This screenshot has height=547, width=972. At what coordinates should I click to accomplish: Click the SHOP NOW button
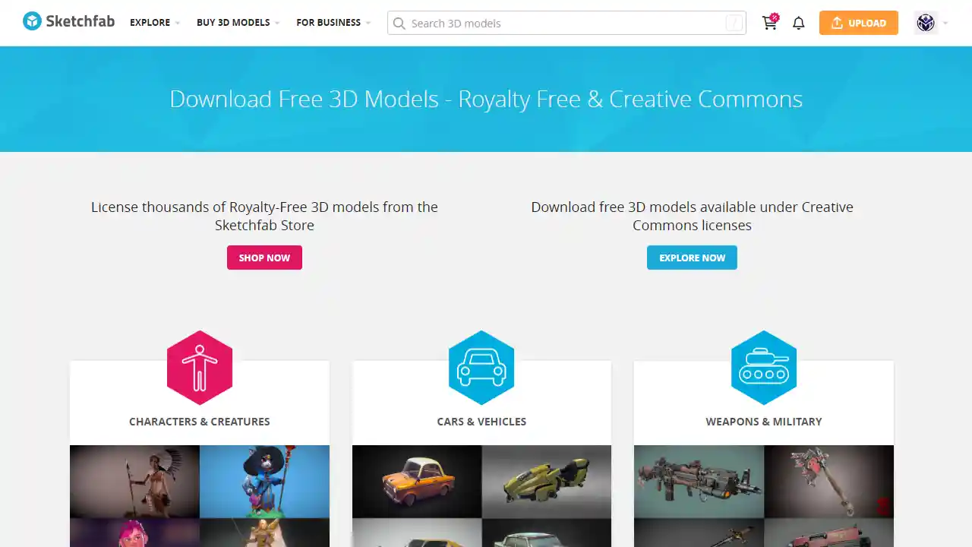click(x=264, y=258)
